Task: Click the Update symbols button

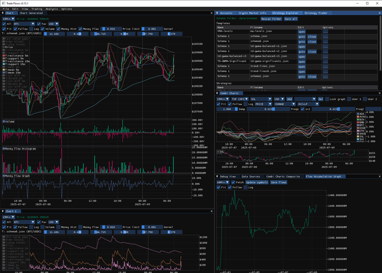Action: [257, 182]
